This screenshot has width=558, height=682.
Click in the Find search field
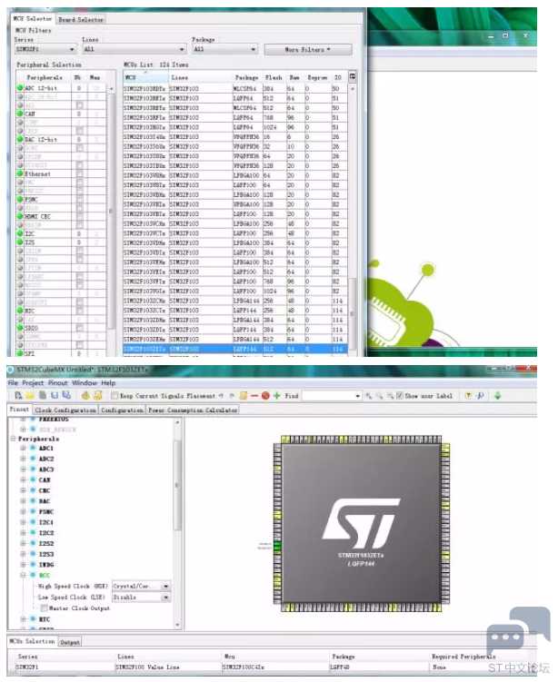332,396
